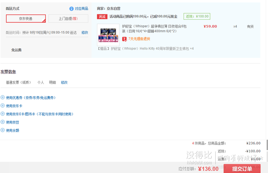Click the -¥100.00 cashback amount
The height and width of the screenshot is (173, 268).
pyautogui.click(x=253, y=151)
